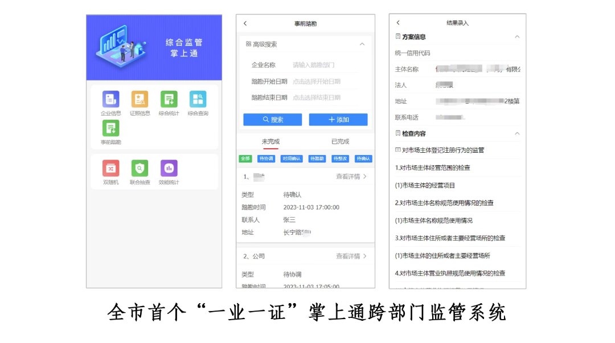
Task: Click the 企业名称 input field
Action: point(325,65)
